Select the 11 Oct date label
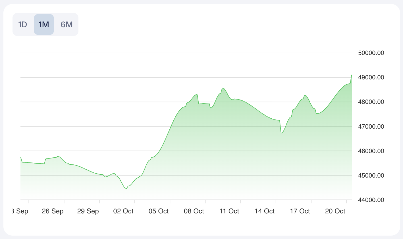This screenshot has width=403, height=239. [229, 211]
